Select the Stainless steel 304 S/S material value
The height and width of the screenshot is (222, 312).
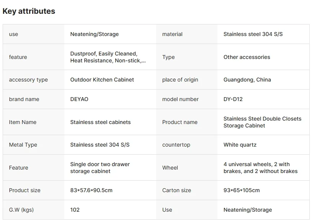253,34
